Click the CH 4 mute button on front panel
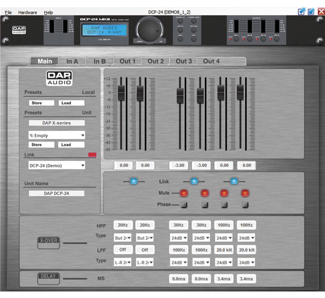The height and width of the screenshot is (298, 325). [x=277, y=39]
